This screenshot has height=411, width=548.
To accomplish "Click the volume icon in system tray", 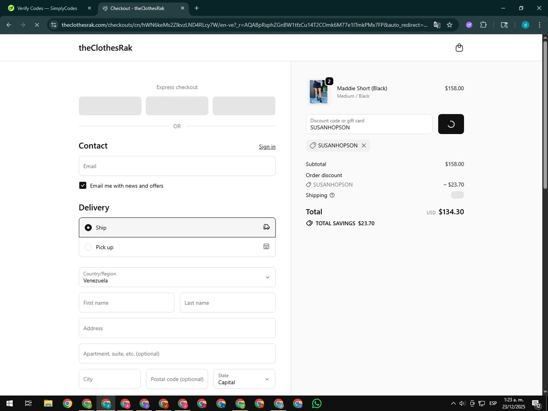I will tap(463, 403).
